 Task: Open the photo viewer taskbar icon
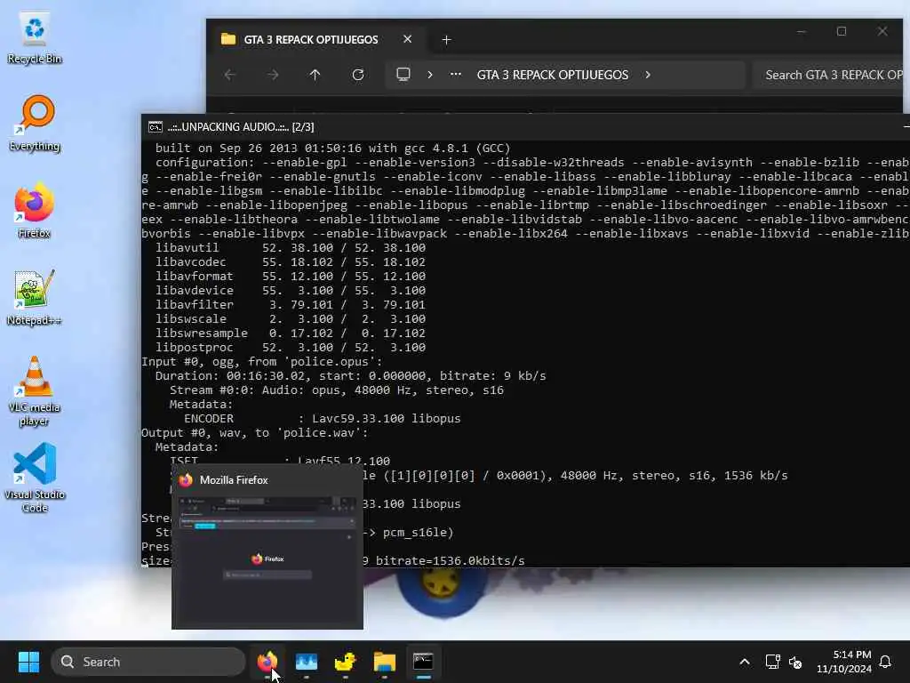pyautogui.click(x=307, y=662)
